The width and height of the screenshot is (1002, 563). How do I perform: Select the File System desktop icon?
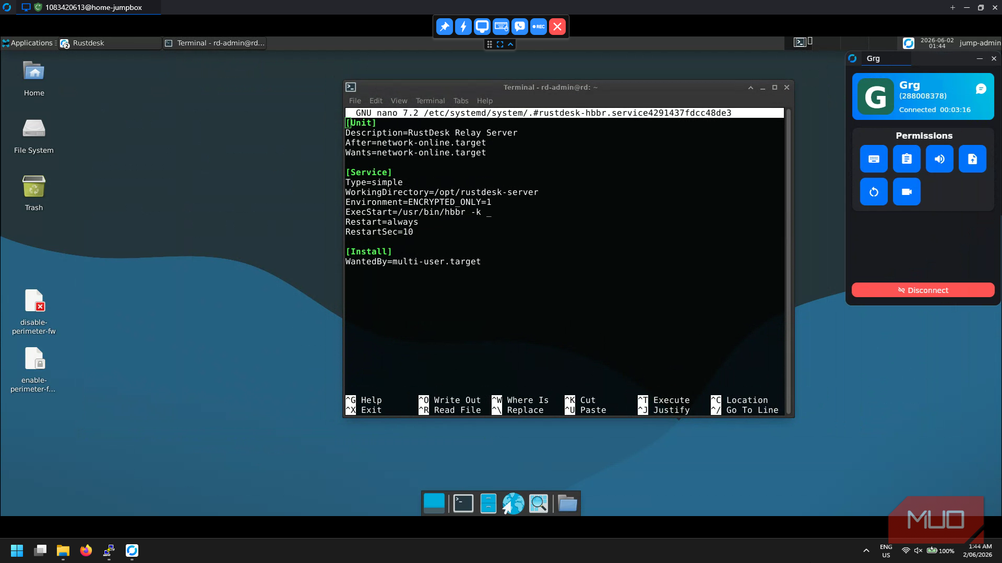(34, 136)
